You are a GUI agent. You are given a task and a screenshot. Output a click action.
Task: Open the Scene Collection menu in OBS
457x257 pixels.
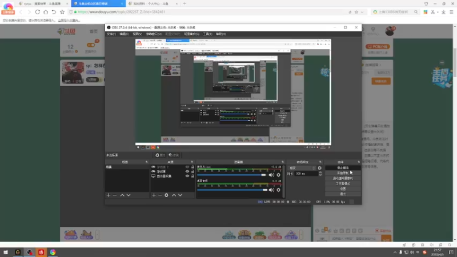pyautogui.click(x=191, y=34)
